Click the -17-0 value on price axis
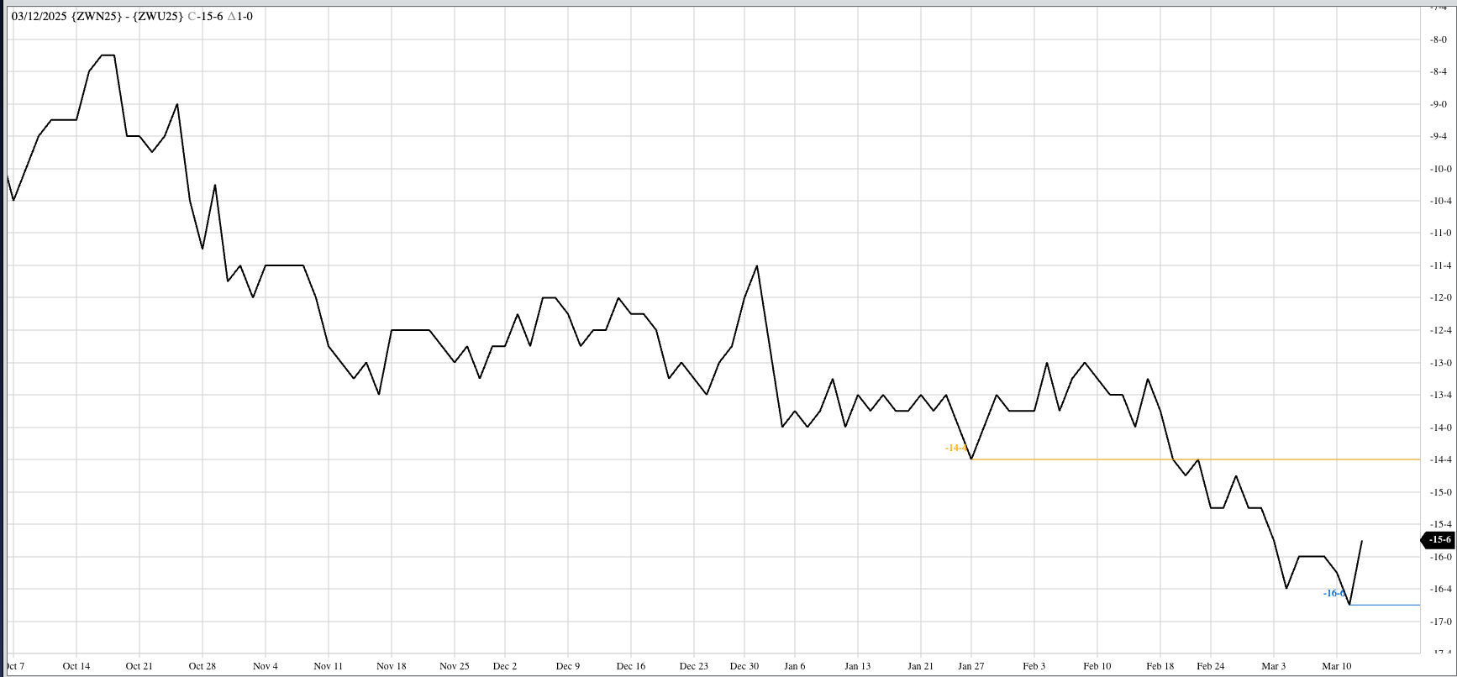The image size is (1457, 677). [1440, 622]
